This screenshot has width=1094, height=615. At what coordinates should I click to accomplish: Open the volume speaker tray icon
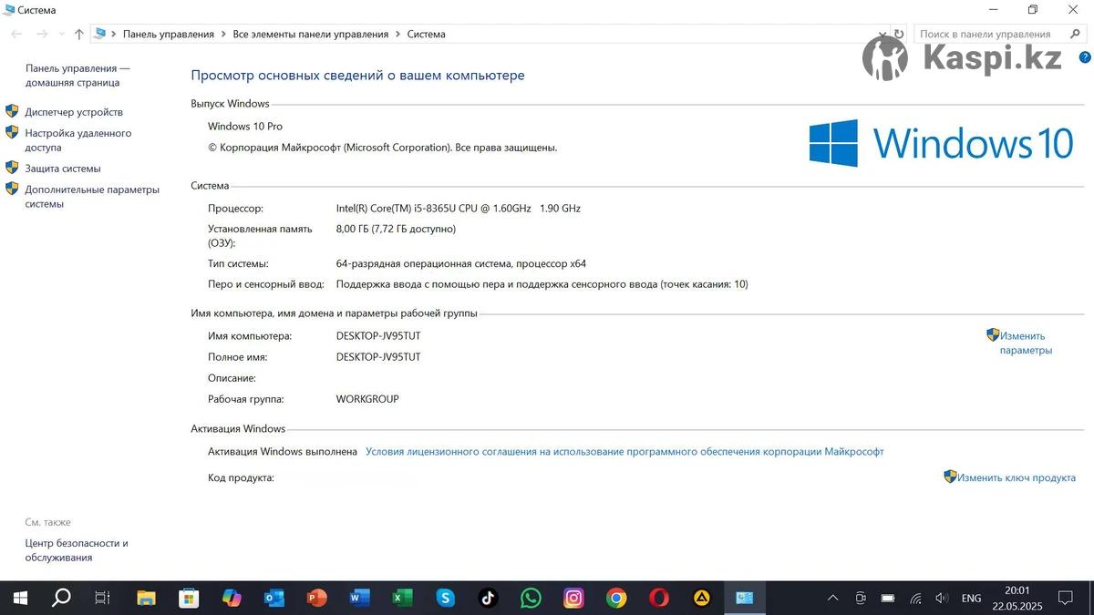click(942, 599)
